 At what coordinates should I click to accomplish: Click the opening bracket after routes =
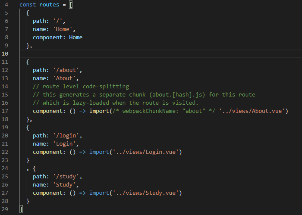click(x=71, y=5)
